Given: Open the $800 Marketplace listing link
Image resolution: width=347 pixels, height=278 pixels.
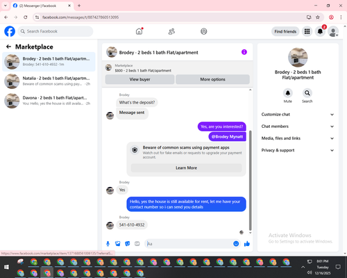Looking at the screenshot, I should click(x=143, y=70).
